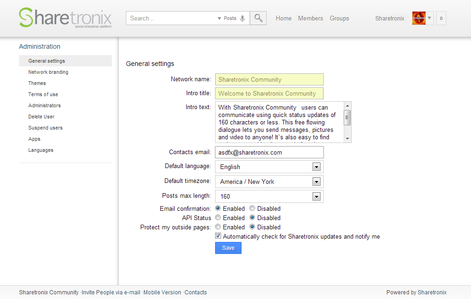Expand the Default timezone dropdown
471x299 pixels.
tap(316, 182)
